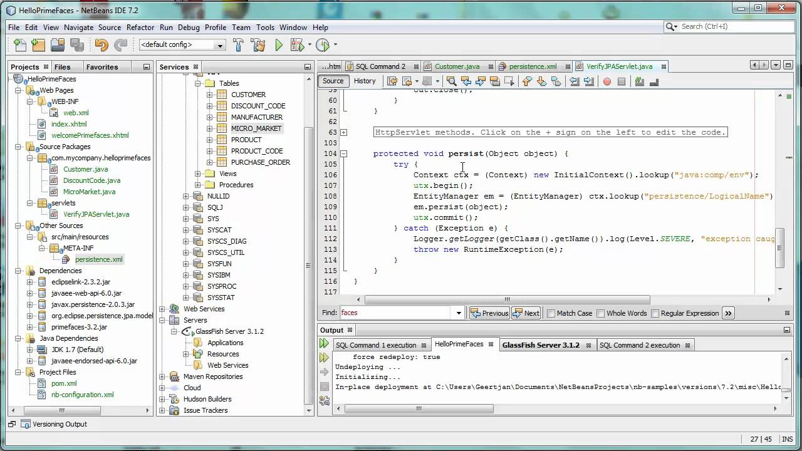Check the Regular Expression option
Screen dimensions: 802x451
[655, 313]
